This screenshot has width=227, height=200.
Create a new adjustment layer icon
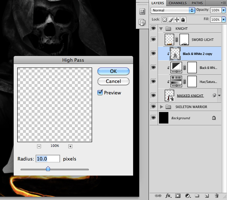point(187,196)
